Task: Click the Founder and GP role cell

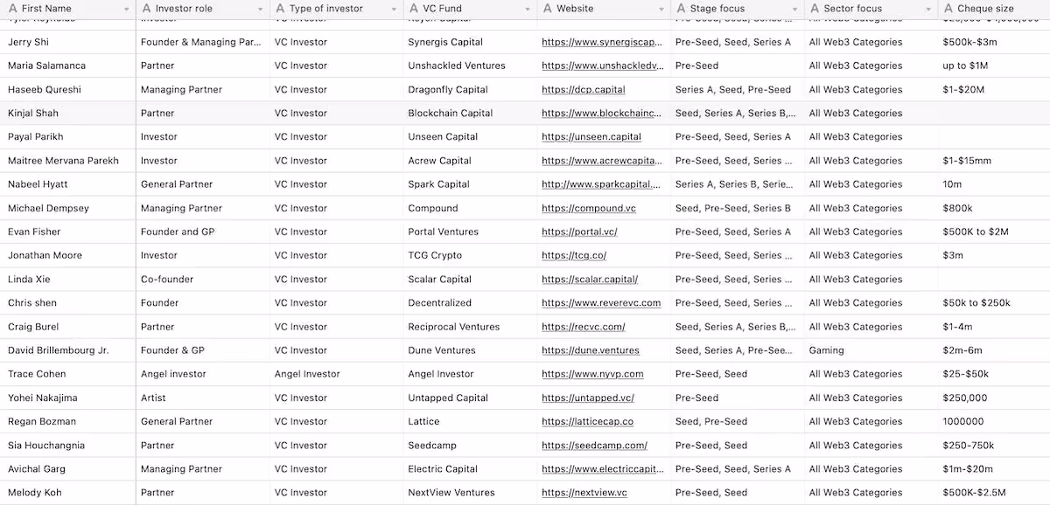Action: [203, 232]
